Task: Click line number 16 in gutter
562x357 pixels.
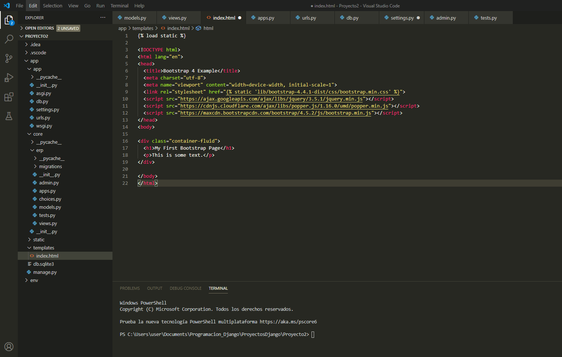Action: point(125,141)
